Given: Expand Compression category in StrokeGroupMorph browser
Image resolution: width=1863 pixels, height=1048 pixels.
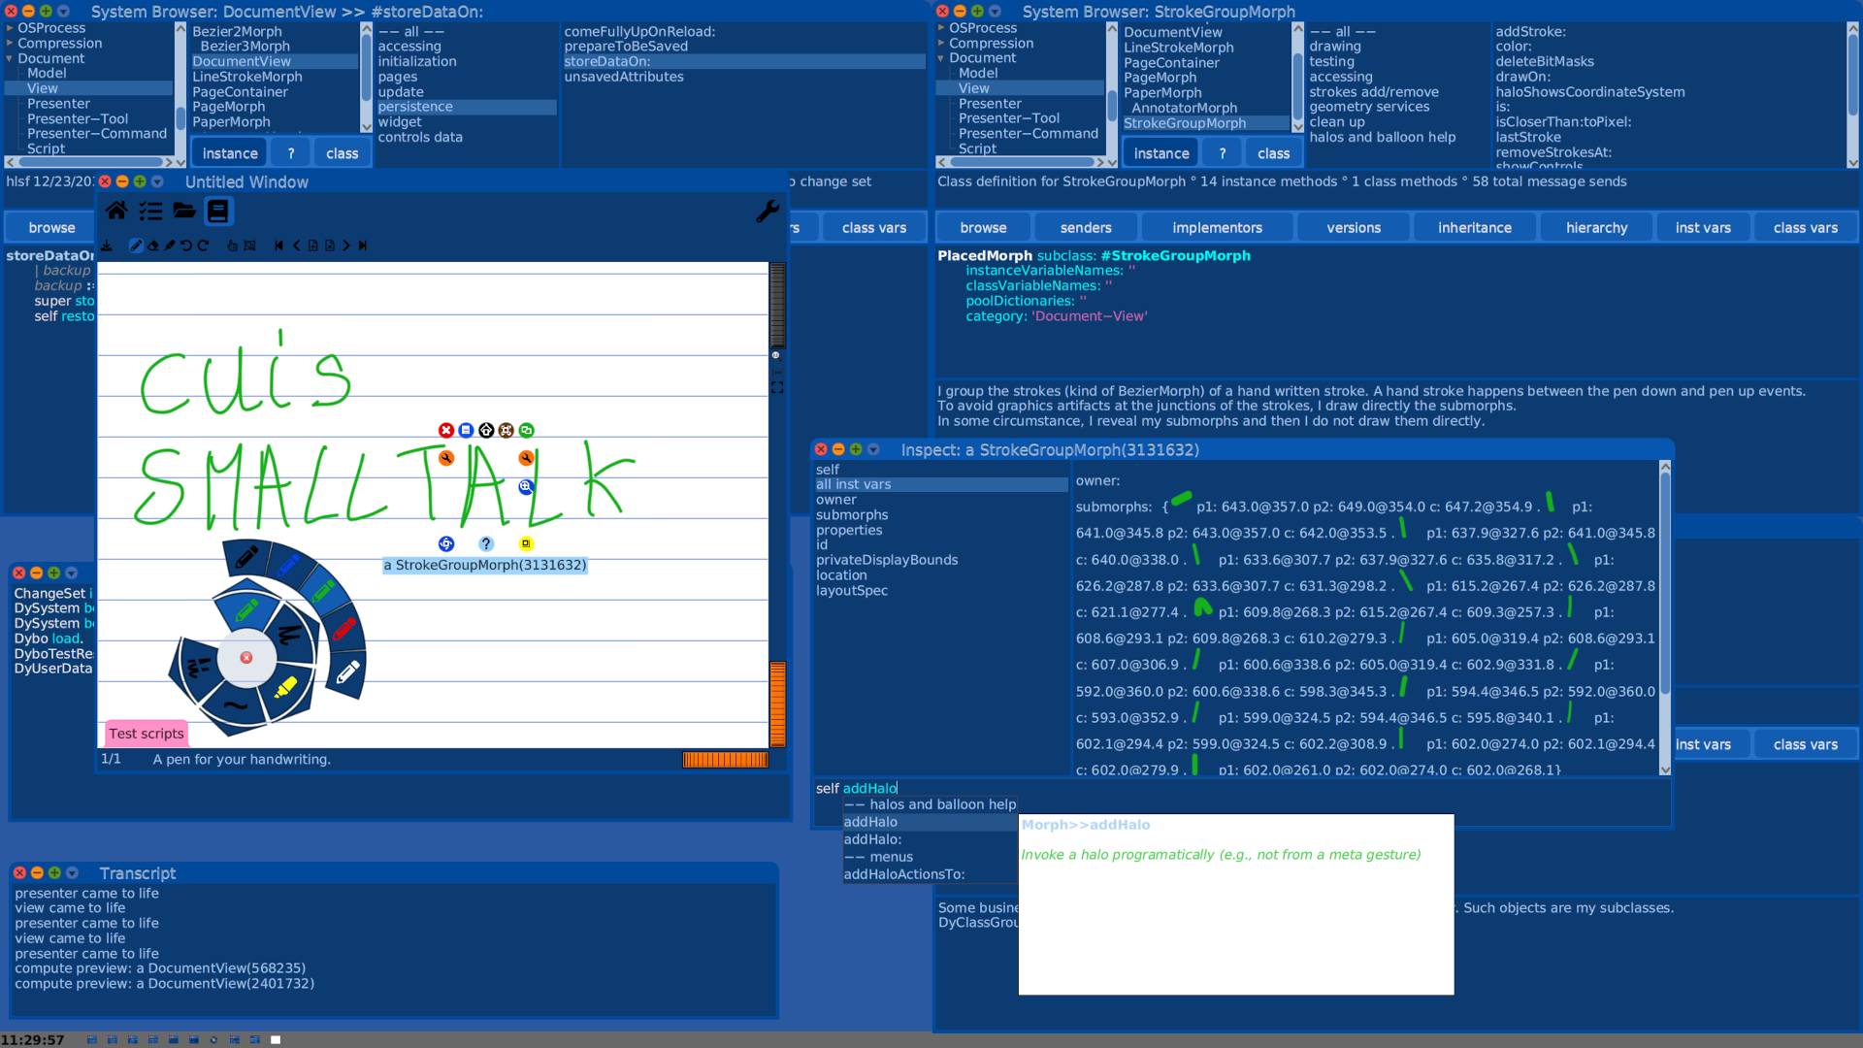Looking at the screenshot, I should coord(941,43).
